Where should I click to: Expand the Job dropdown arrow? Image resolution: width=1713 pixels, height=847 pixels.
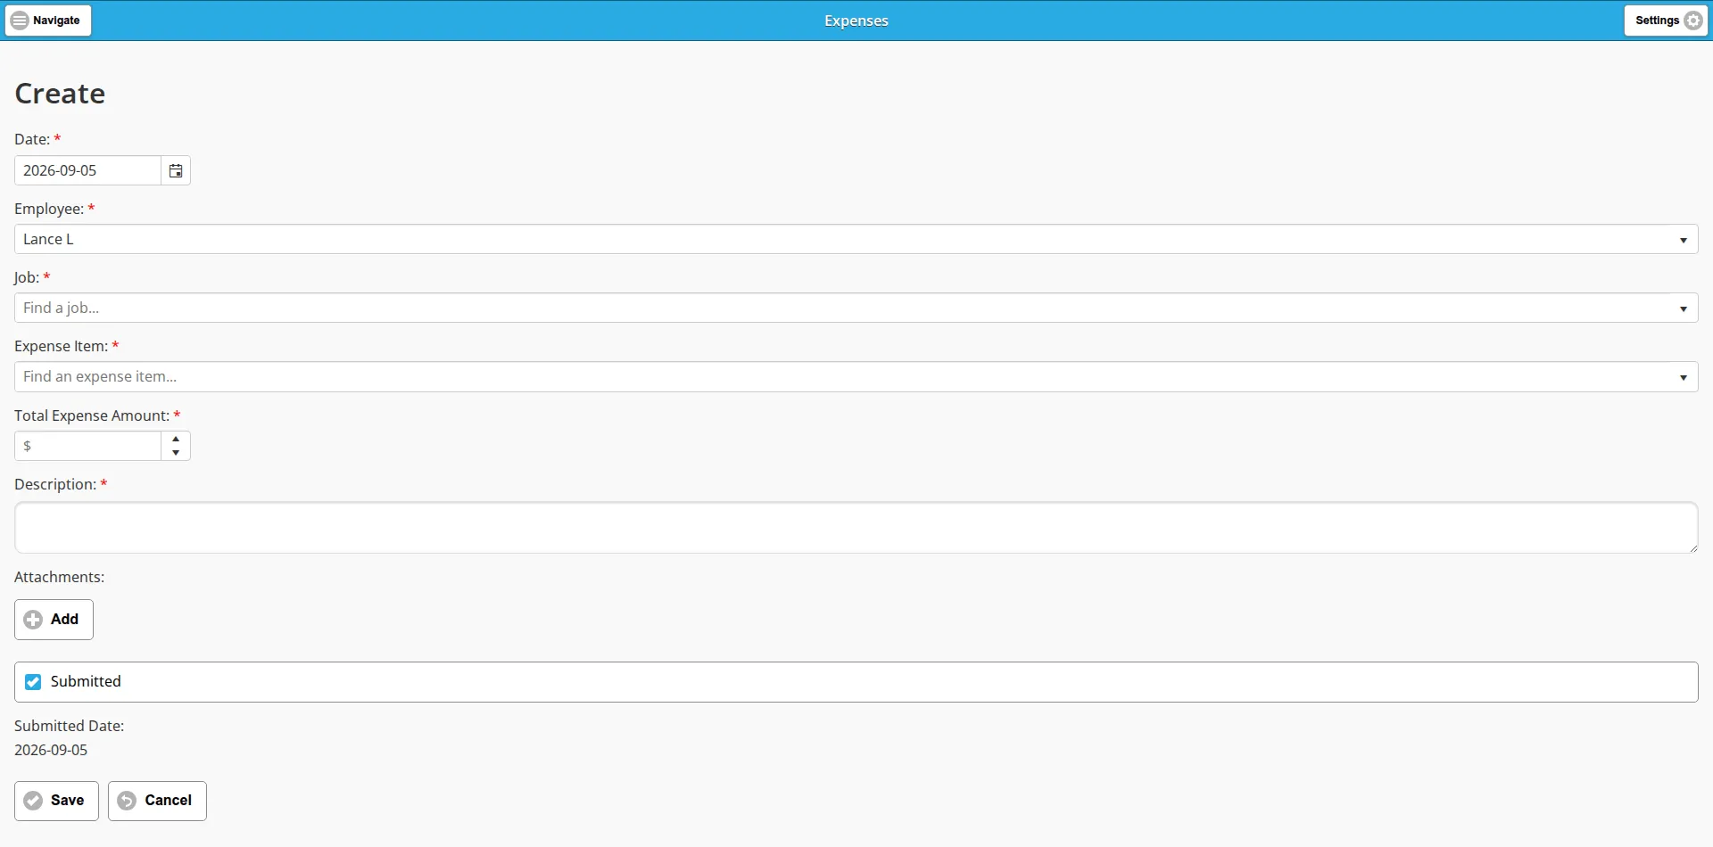[x=1684, y=308]
